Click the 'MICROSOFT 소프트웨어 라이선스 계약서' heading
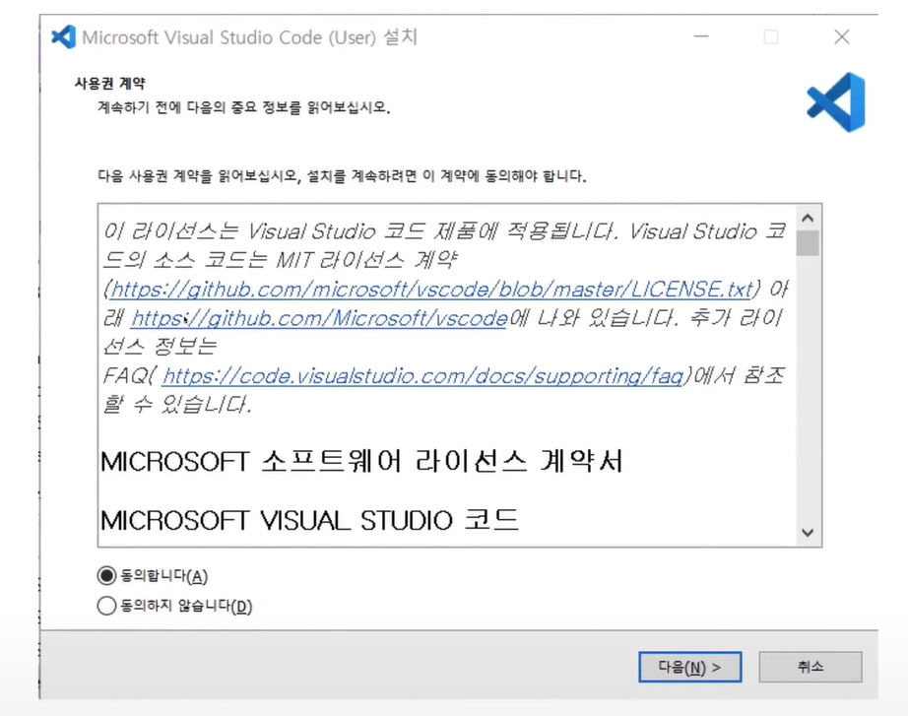This screenshot has height=716, width=908. [x=361, y=462]
